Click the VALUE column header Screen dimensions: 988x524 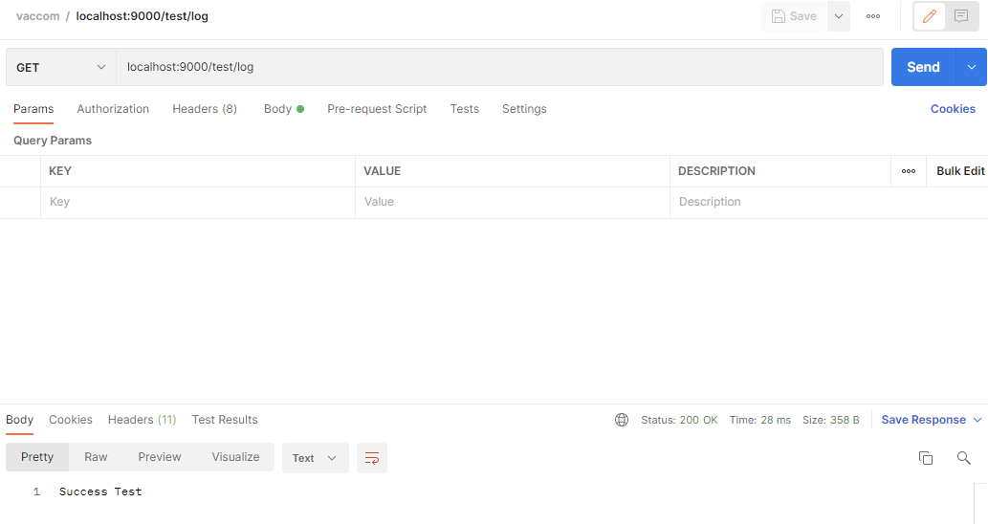[x=382, y=171]
